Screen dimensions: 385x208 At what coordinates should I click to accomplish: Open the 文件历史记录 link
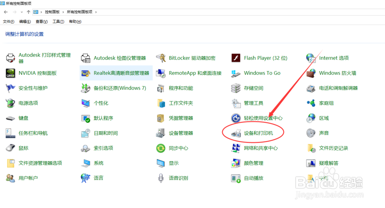[x=333, y=148]
